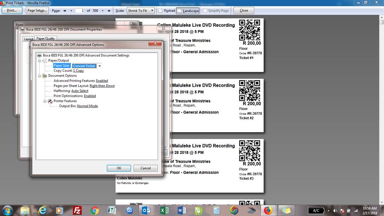Go to next page in print preview

click(103, 11)
